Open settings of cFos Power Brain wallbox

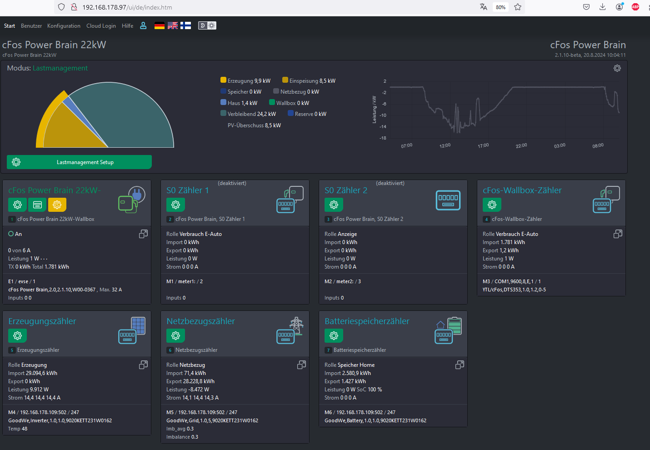[x=17, y=205]
